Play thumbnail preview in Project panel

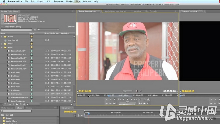coord(2,22)
